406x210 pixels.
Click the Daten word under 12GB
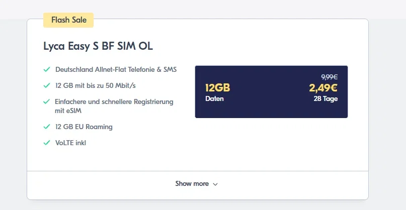[214, 99]
